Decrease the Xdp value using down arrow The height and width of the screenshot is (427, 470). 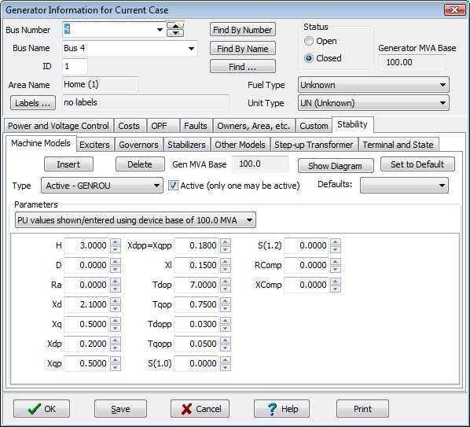pyautogui.click(x=116, y=348)
